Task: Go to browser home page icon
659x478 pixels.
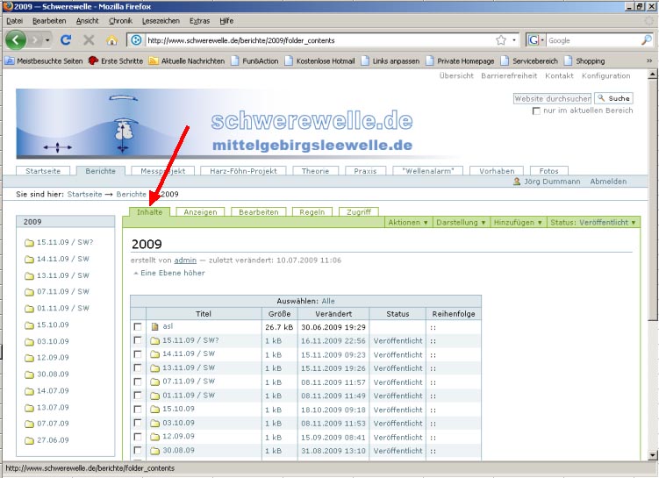Action: (111, 39)
